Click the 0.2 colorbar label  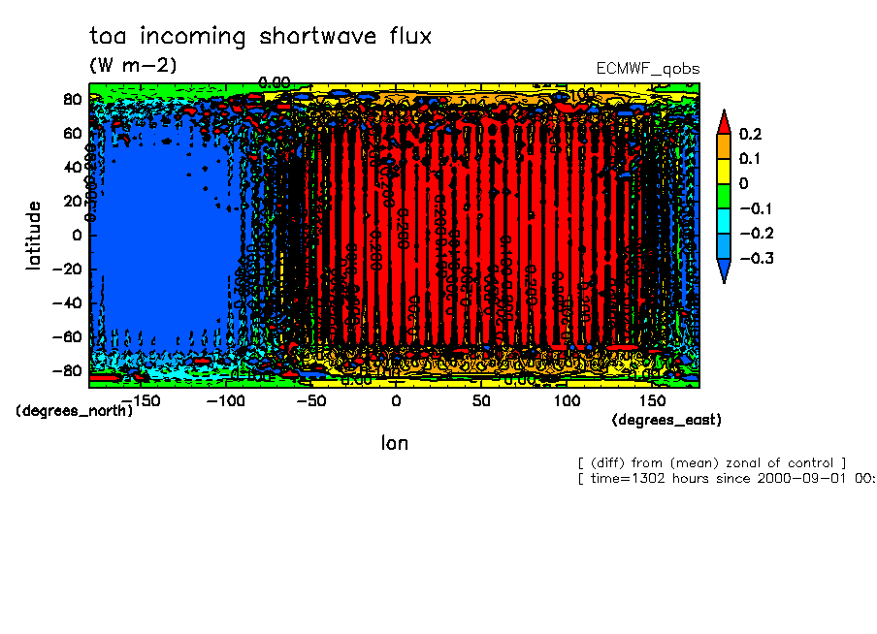(751, 133)
